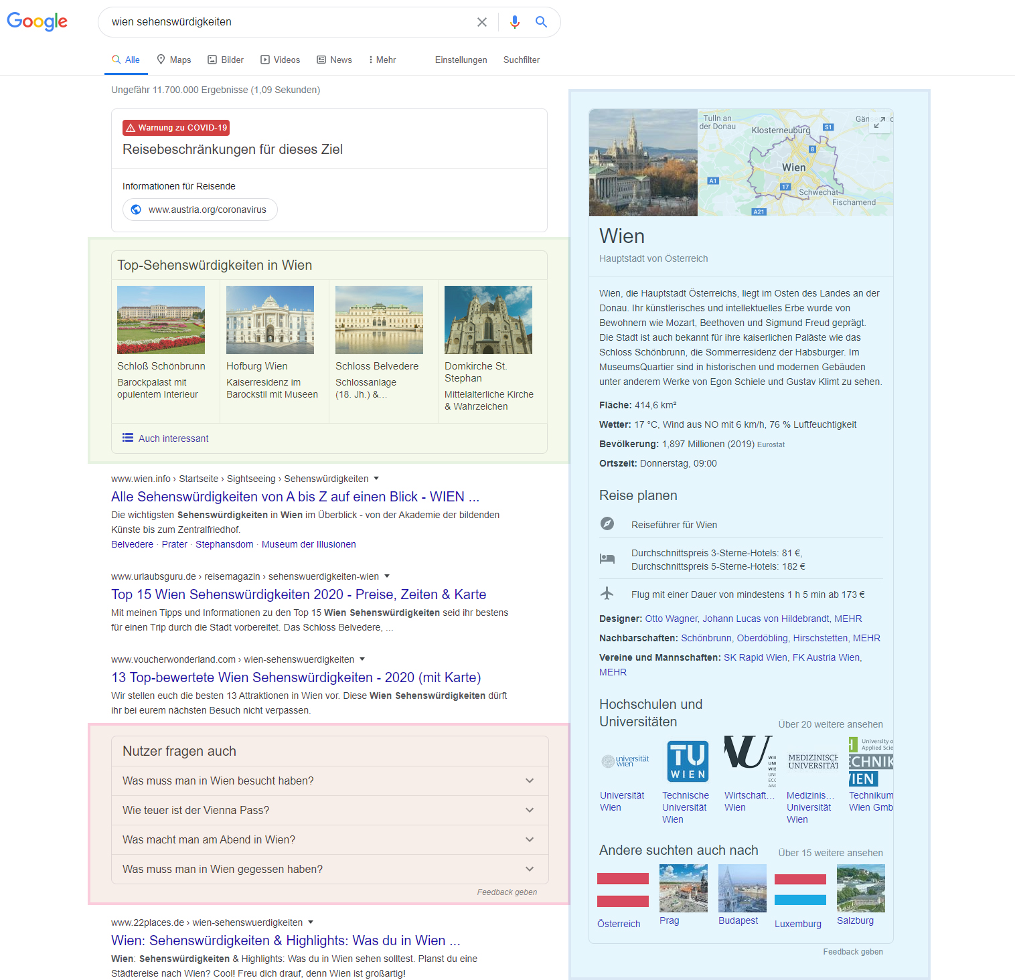Open Schloss Belvedere photo
This screenshot has width=1015, height=980.
point(379,320)
